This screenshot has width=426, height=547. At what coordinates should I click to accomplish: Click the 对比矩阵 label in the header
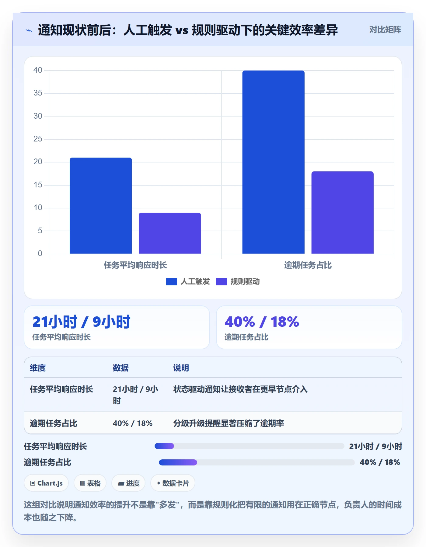(385, 30)
